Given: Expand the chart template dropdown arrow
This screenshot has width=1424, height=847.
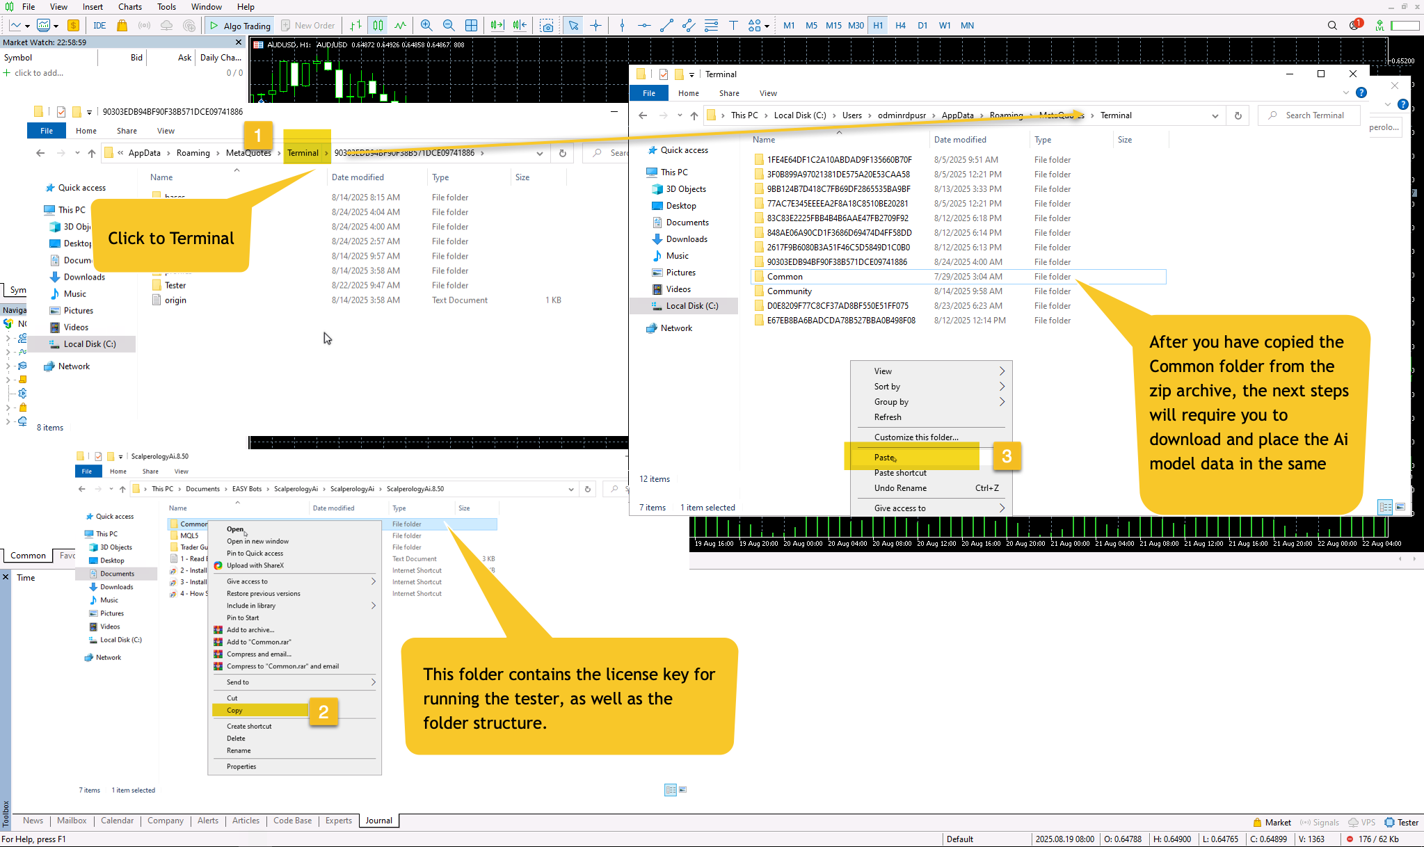Looking at the screenshot, I should pyautogui.click(x=56, y=26).
